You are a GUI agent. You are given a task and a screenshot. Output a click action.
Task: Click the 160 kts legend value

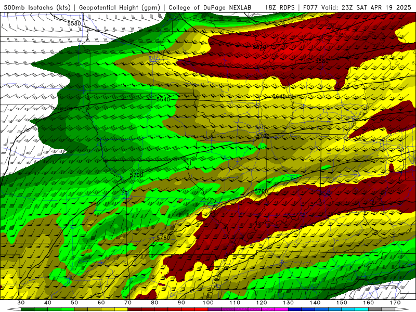pyautogui.click(x=369, y=303)
